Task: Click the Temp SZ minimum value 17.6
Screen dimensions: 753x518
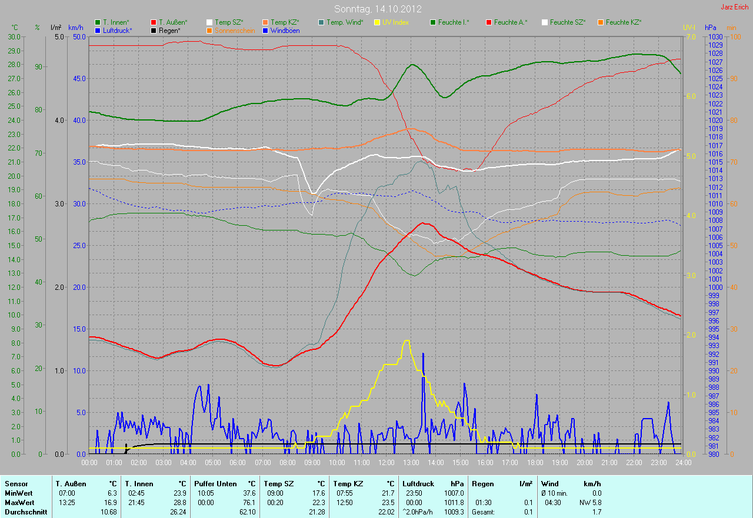Action: [x=318, y=493]
